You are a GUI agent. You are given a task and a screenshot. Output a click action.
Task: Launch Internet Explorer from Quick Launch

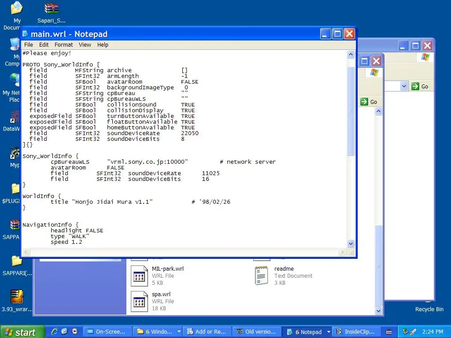pyautogui.click(x=54, y=331)
